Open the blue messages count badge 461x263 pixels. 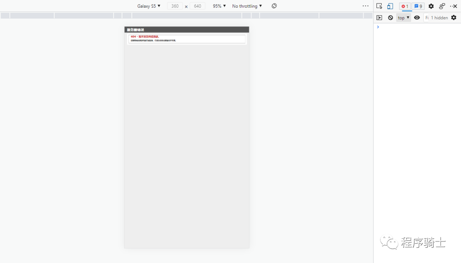pyautogui.click(x=418, y=6)
